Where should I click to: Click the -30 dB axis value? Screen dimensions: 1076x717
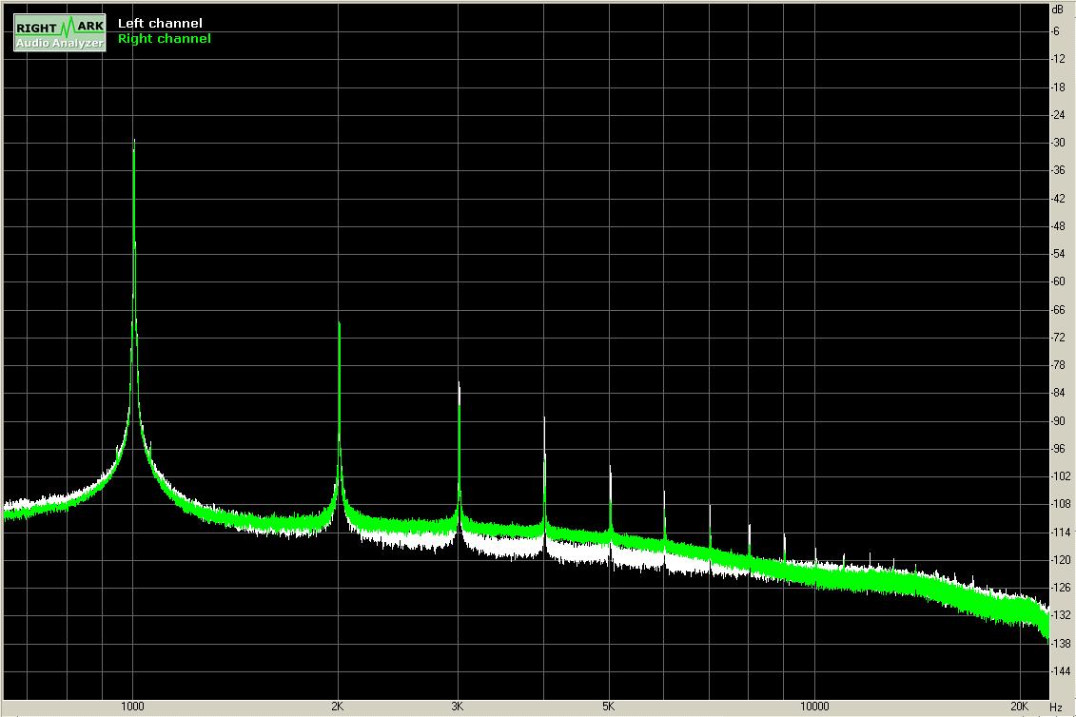(1058, 143)
